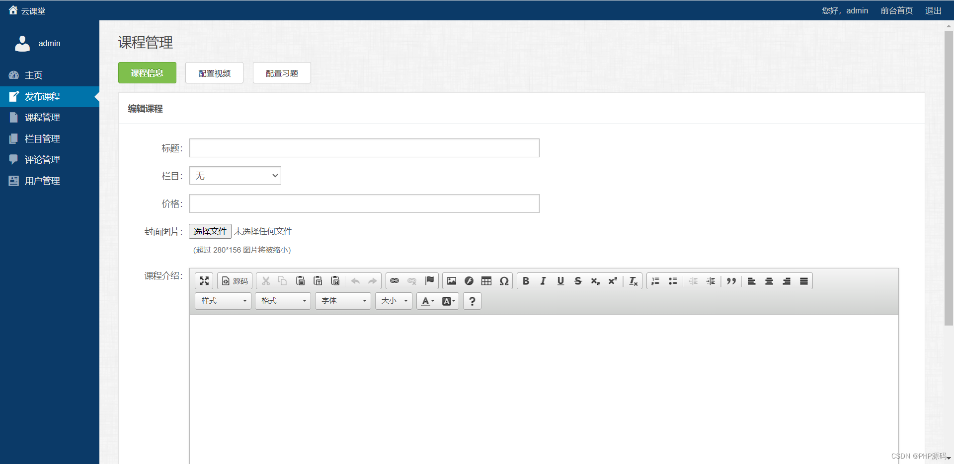Click paste as plain text icon
This screenshot has height=464, width=954.
click(318, 281)
